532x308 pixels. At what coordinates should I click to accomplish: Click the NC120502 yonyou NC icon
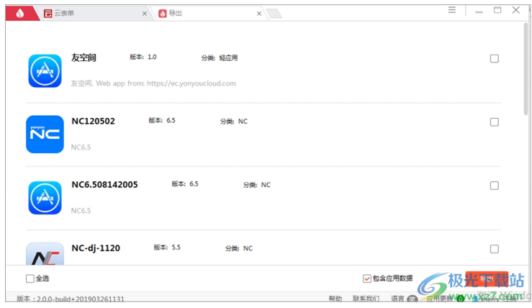coord(45,135)
